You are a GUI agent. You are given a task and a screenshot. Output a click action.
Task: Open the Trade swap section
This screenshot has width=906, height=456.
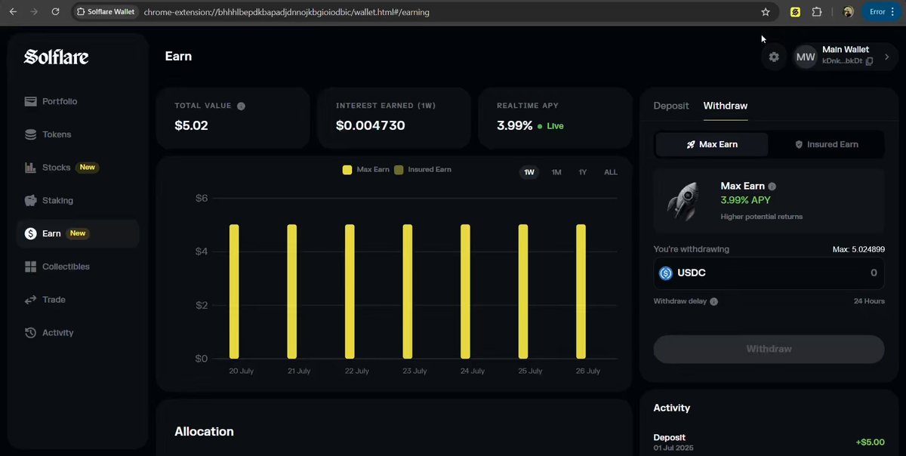[45, 300]
